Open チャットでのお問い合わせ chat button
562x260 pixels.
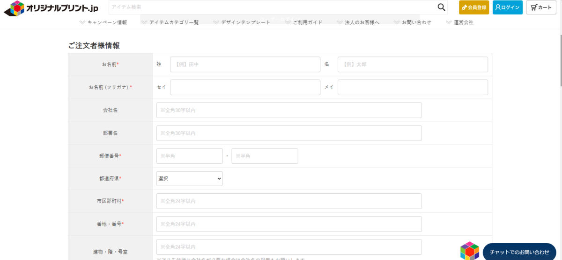519,252
